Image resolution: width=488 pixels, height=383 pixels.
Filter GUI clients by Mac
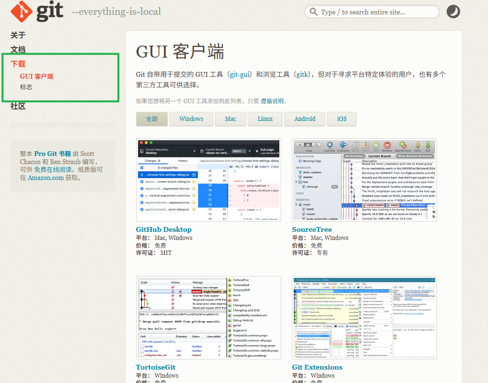tap(230, 119)
